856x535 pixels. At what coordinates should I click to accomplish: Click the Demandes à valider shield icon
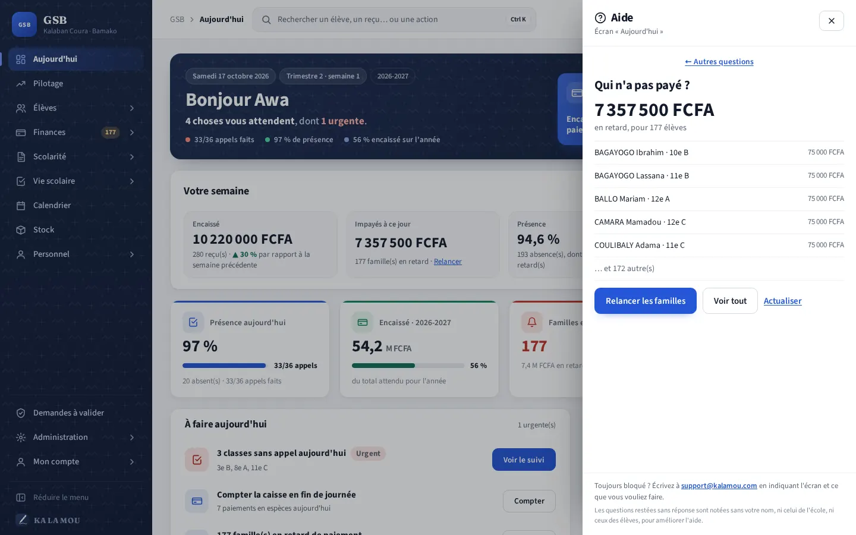tap(21, 413)
